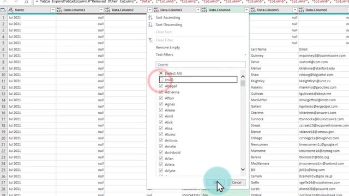The width and height of the screenshot is (349, 196).
Task: Click the Sort Ascending icon
Action: point(151,17)
